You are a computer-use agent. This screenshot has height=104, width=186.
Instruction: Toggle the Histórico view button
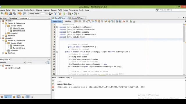point(68,21)
